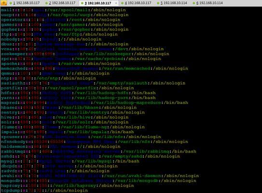Switch to tab 5 192.168.10.114
This screenshot has height=193, width=262.
coord(172,3)
